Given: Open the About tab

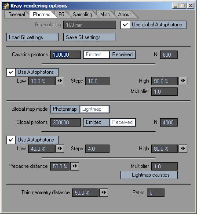Looking at the screenshot, I should [x=124, y=15].
